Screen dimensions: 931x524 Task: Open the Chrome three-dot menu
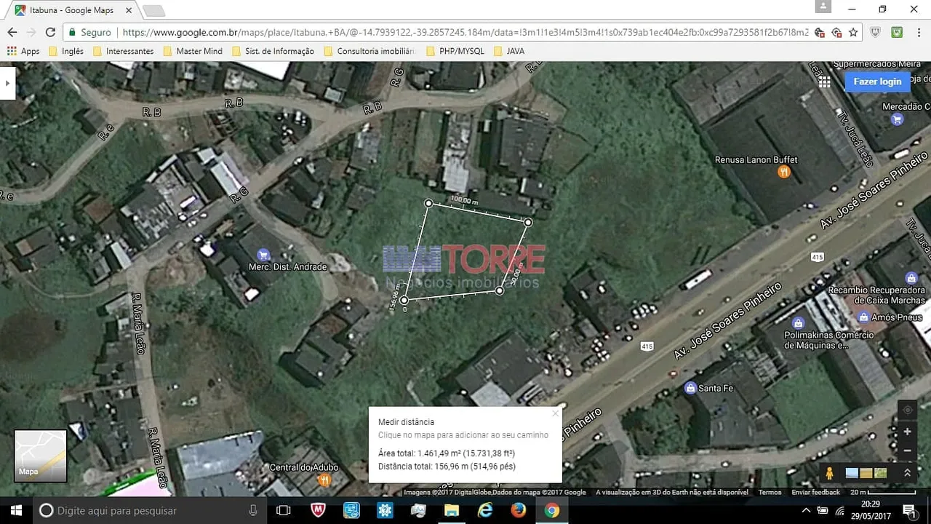[918, 32]
